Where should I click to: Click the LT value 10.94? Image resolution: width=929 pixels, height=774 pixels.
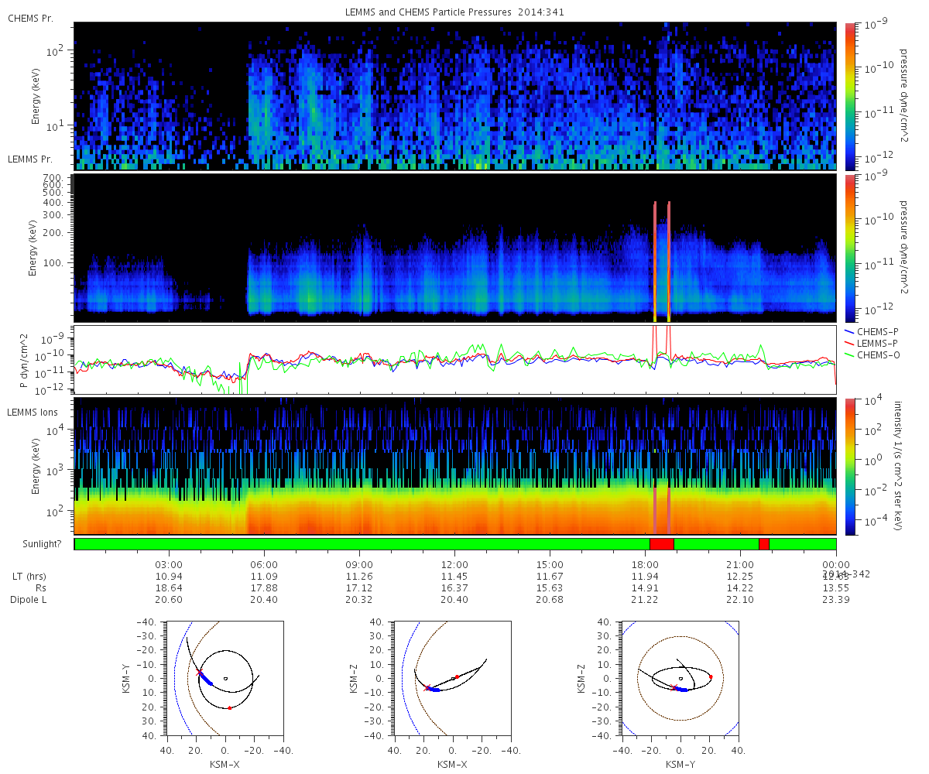(x=169, y=577)
